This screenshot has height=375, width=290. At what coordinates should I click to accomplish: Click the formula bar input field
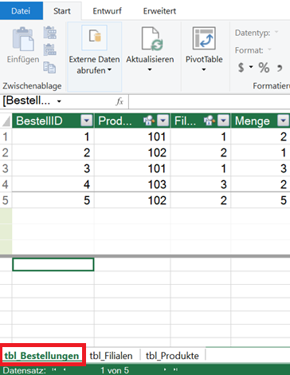pos(210,101)
